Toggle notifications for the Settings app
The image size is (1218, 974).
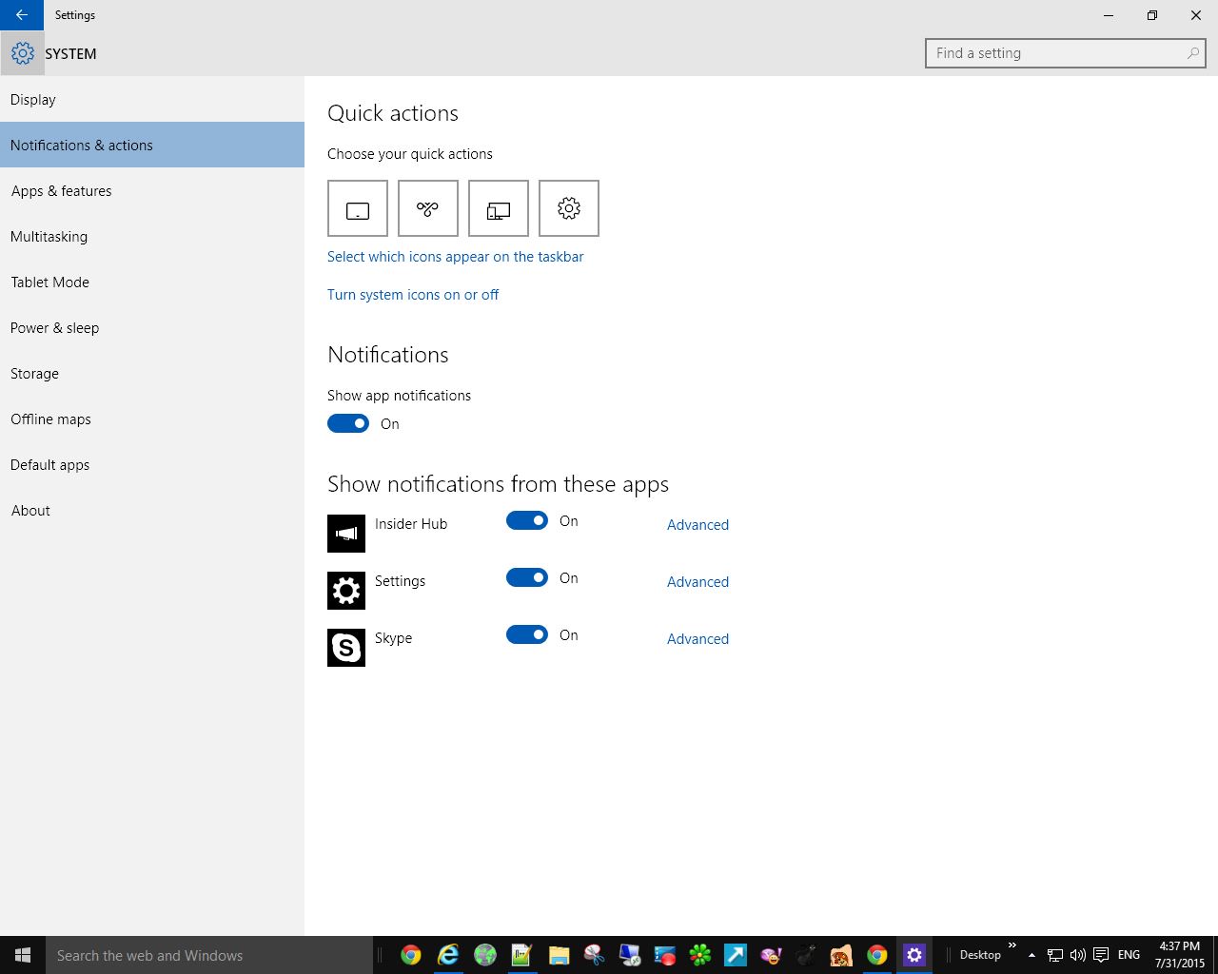coord(527,578)
